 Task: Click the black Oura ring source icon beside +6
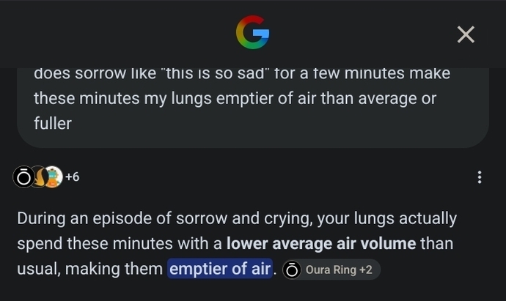23,177
